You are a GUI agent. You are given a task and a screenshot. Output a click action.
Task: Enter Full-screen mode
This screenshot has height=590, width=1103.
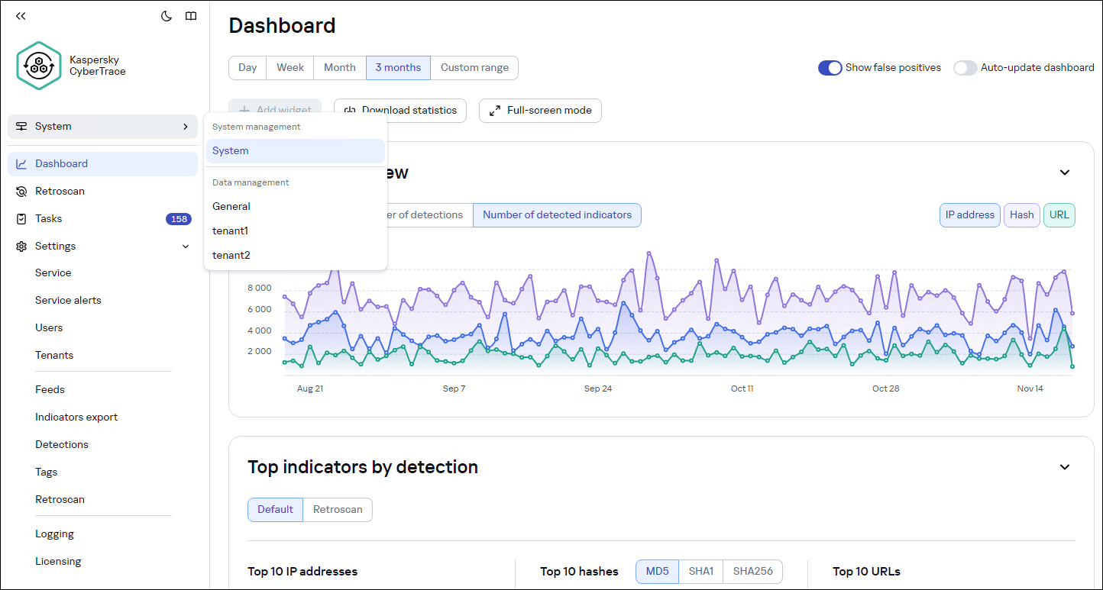(540, 111)
